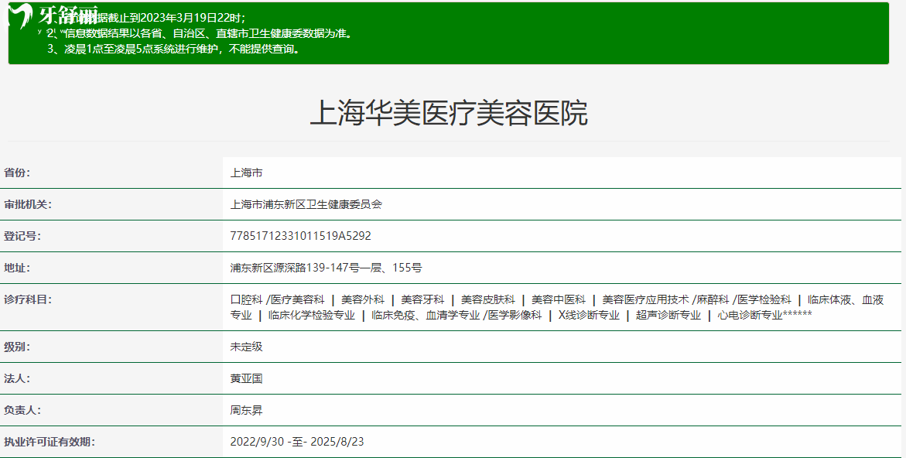Click the person in charge 周东昇
This screenshot has width=906, height=458.
[x=246, y=411]
